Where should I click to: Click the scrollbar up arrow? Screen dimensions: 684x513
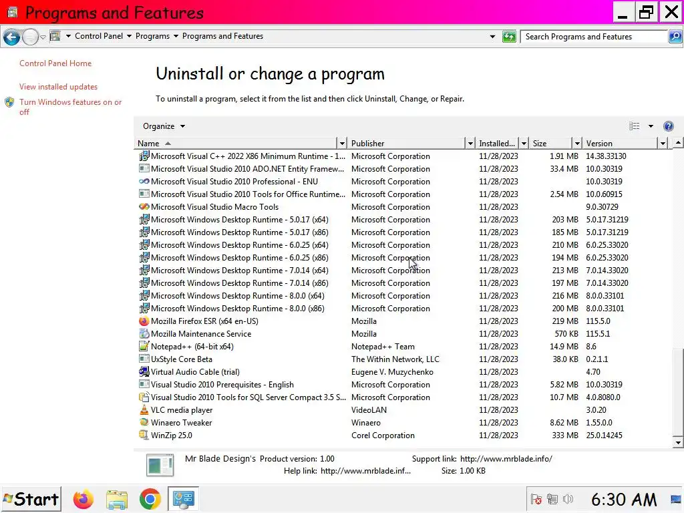click(678, 143)
